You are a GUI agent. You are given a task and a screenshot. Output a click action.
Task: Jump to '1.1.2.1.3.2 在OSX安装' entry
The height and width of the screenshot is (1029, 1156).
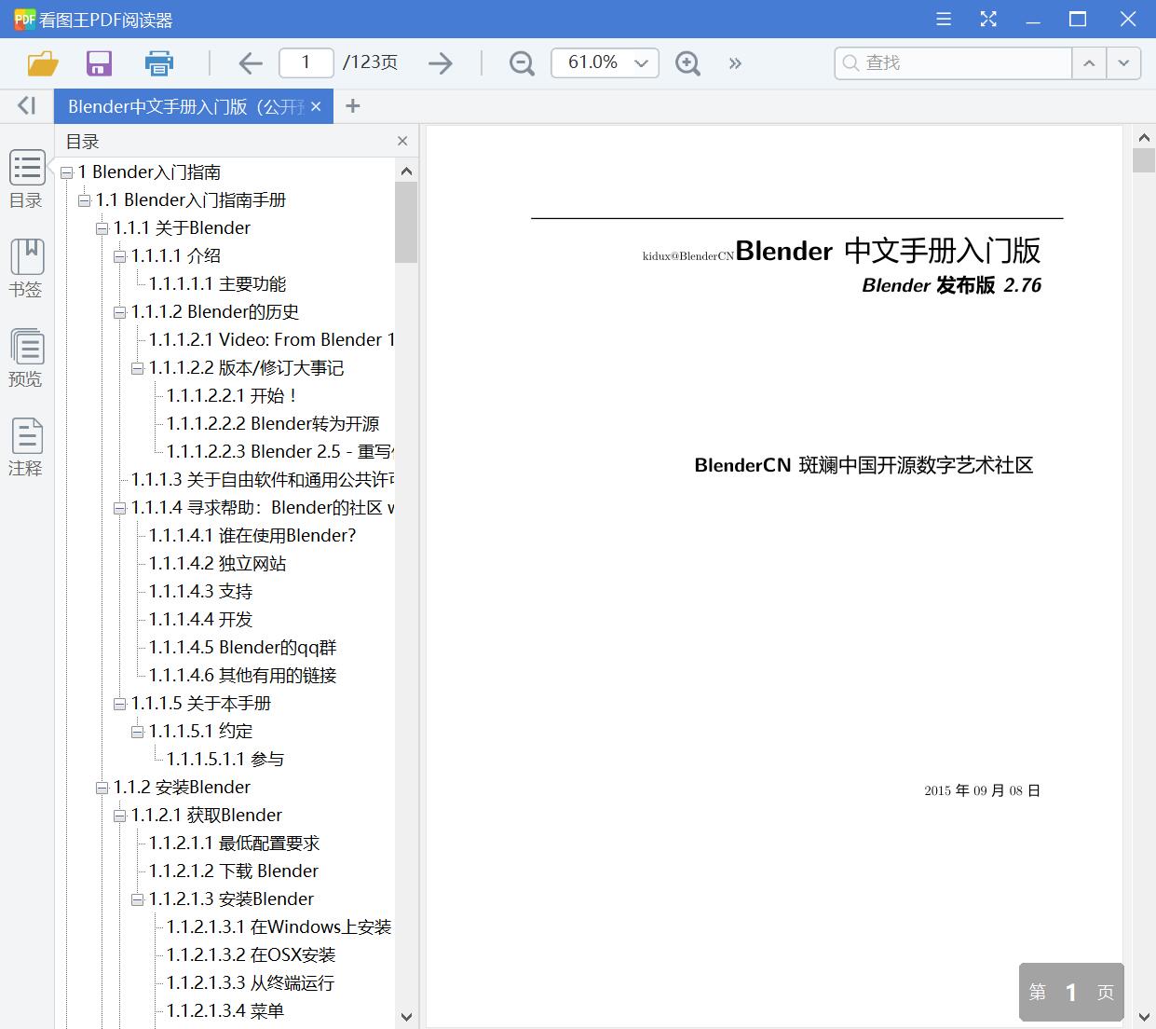tap(252, 954)
